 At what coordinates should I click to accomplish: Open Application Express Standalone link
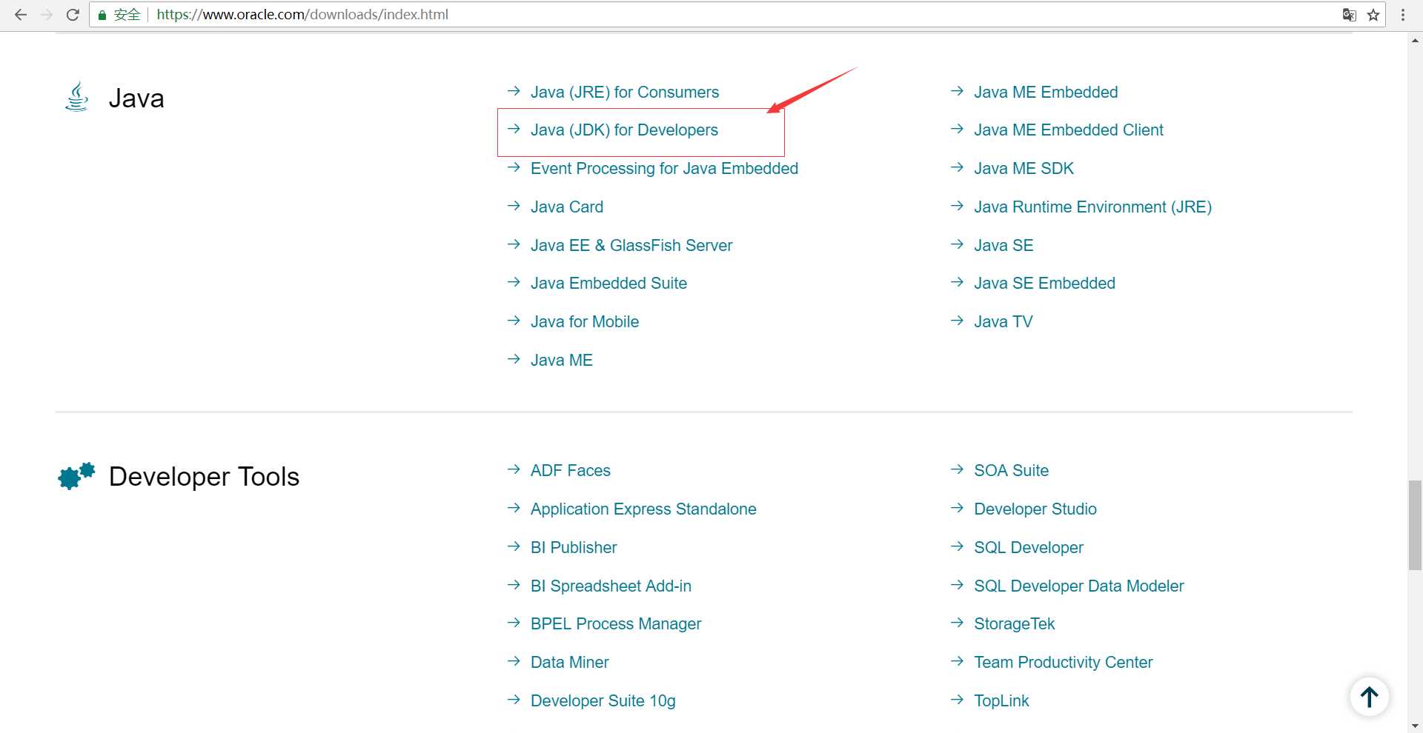click(643, 509)
